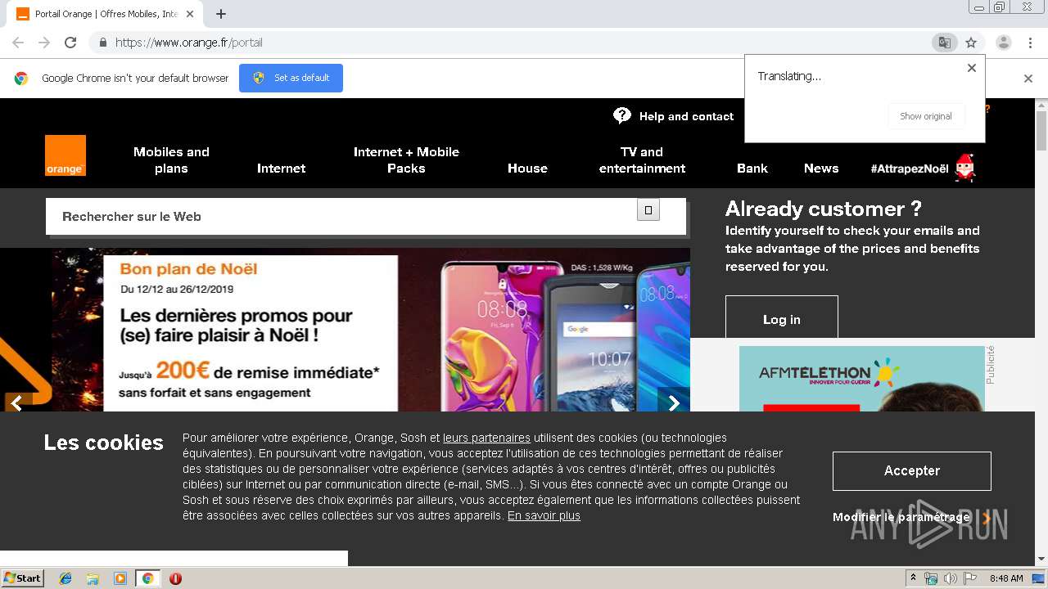Open the Chrome profile avatar
1048x589 pixels.
coord(1004,43)
